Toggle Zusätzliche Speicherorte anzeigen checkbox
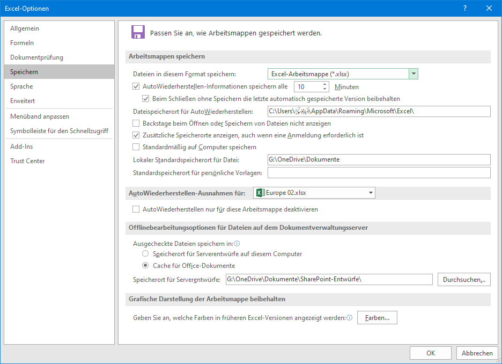The width and height of the screenshot is (502, 364). point(136,135)
